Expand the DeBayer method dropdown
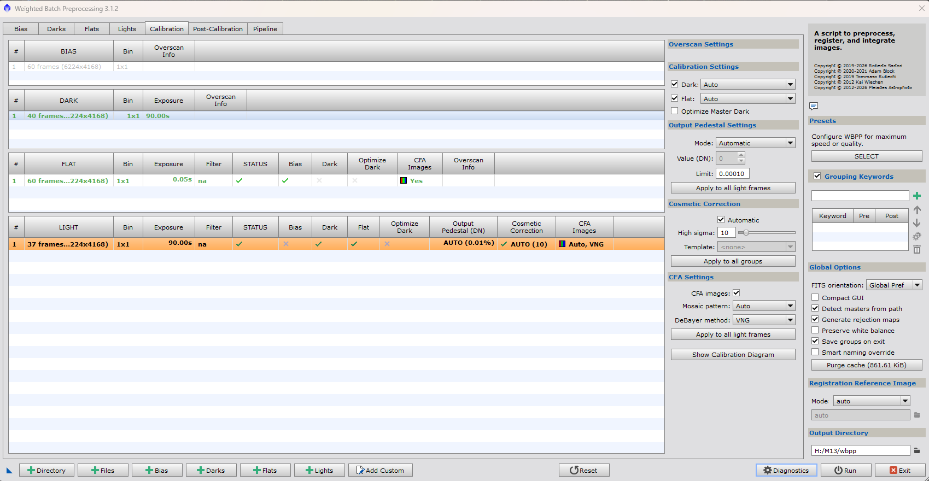The image size is (929, 481). [764, 320]
